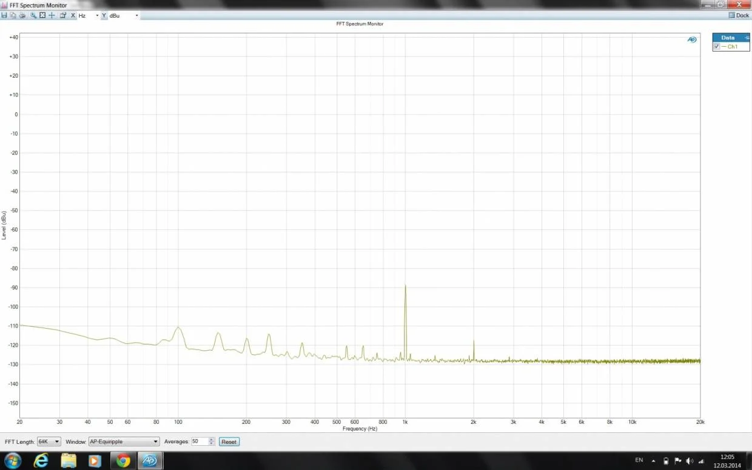The image size is (752, 470).
Task: Click the copy graph icon
Action: pos(13,15)
